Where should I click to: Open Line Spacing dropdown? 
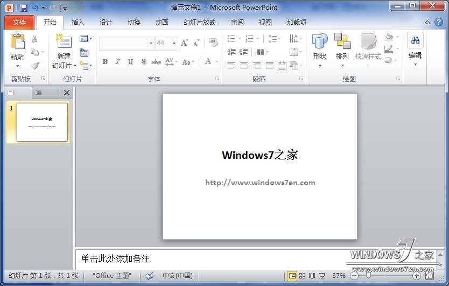[273, 38]
